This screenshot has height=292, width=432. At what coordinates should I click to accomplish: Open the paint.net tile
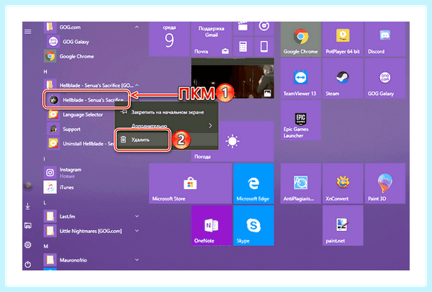[343, 225]
